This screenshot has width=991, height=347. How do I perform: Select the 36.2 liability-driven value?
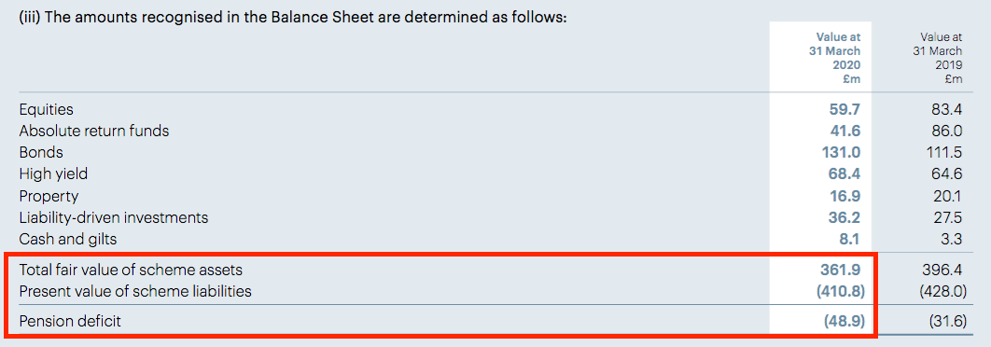(x=844, y=217)
